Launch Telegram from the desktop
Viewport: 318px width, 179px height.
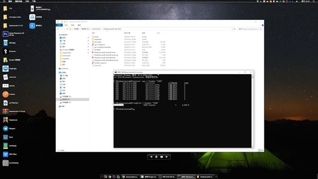pyautogui.click(x=5, y=128)
